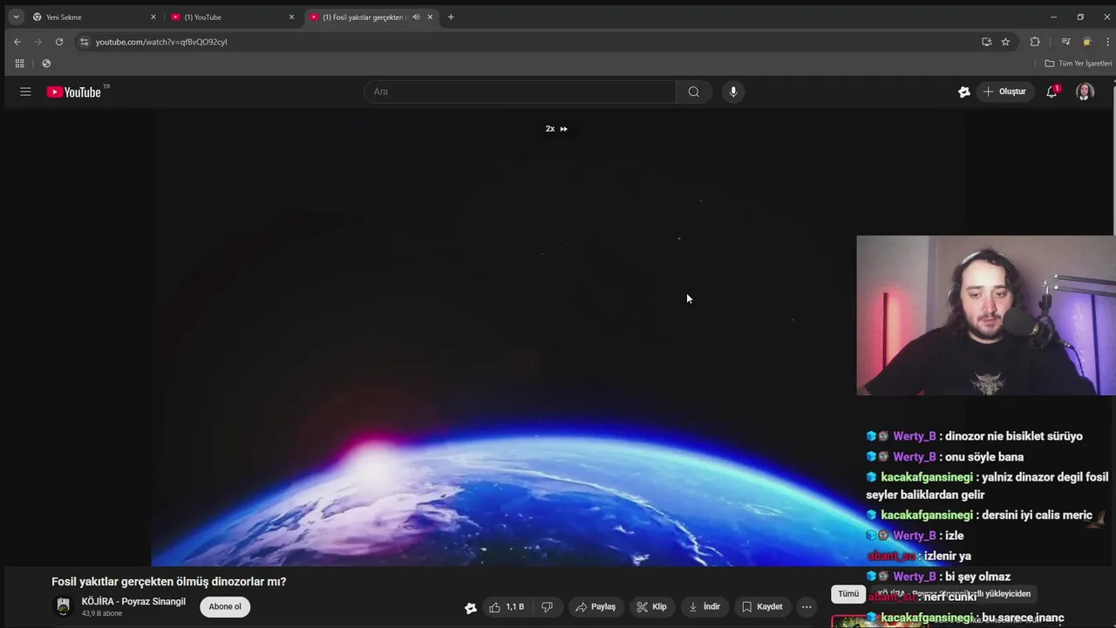Image resolution: width=1116 pixels, height=628 pixels.
Task: Click the Abone ol subscribe button
Action: coord(225,607)
